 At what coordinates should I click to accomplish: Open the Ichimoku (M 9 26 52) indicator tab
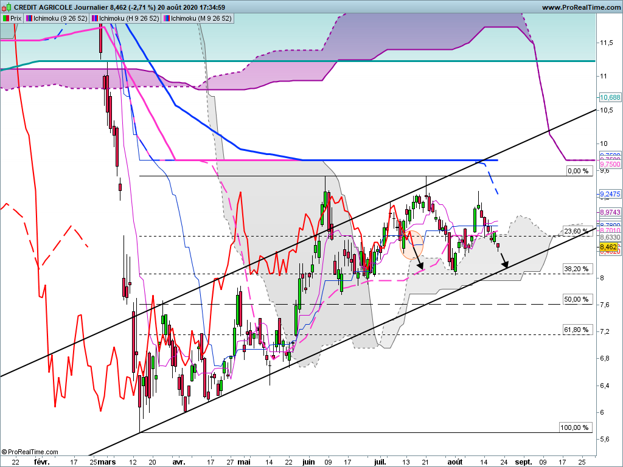pyautogui.click(x=197, y=18)
